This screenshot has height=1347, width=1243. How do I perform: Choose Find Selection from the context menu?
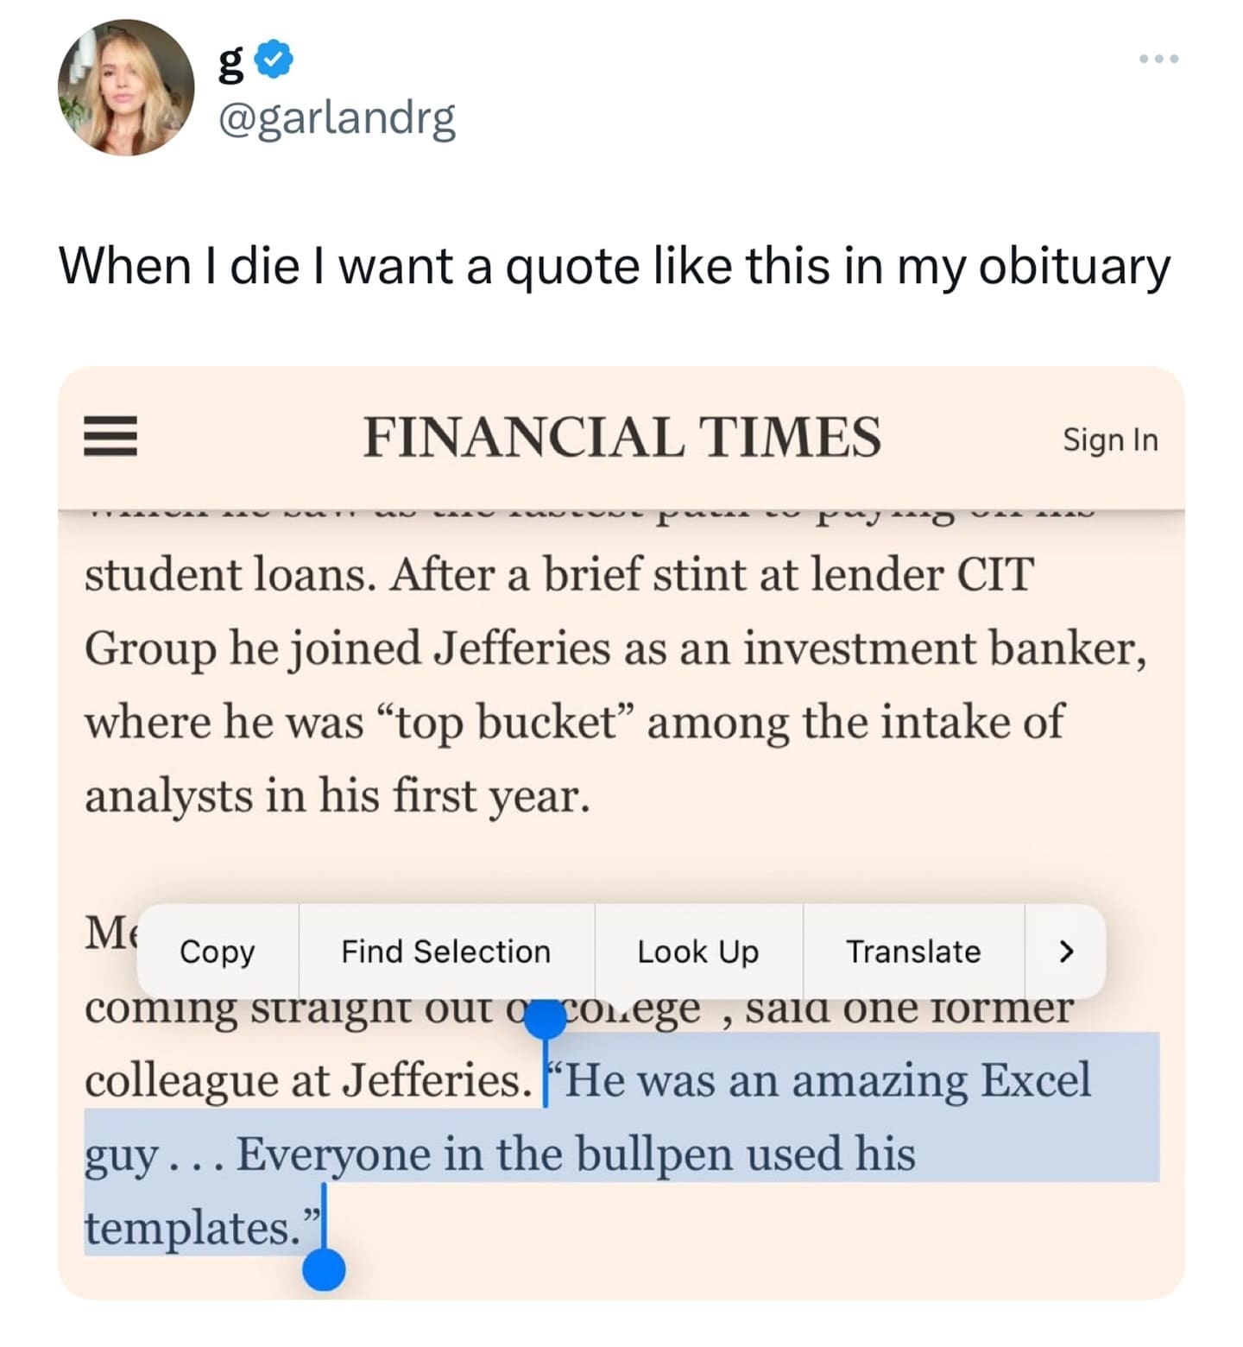(445, 952)
